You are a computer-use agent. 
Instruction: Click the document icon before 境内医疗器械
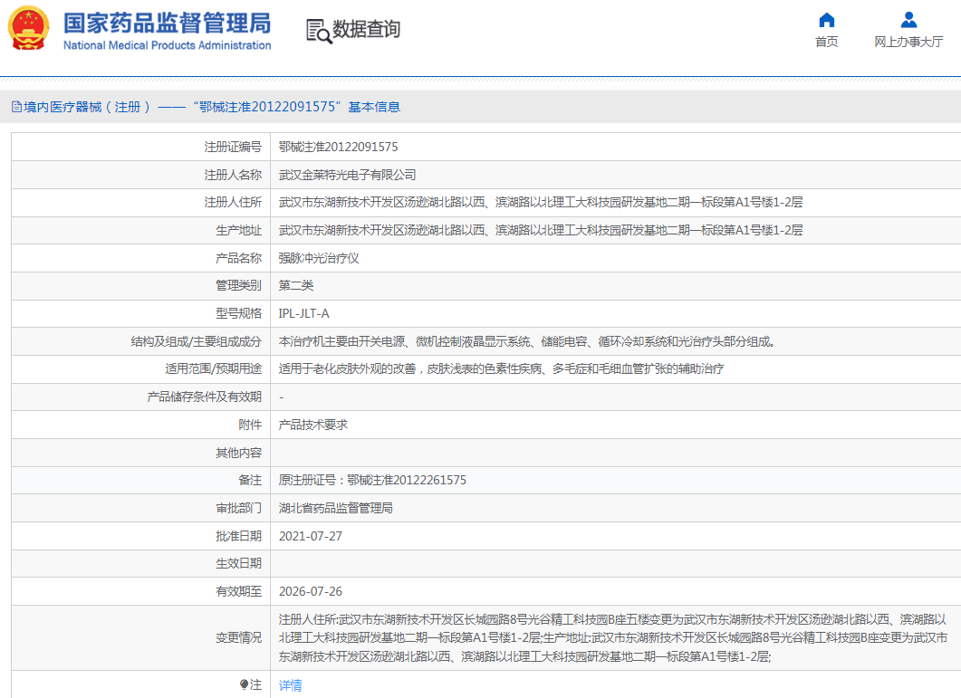tap(15, 107)
